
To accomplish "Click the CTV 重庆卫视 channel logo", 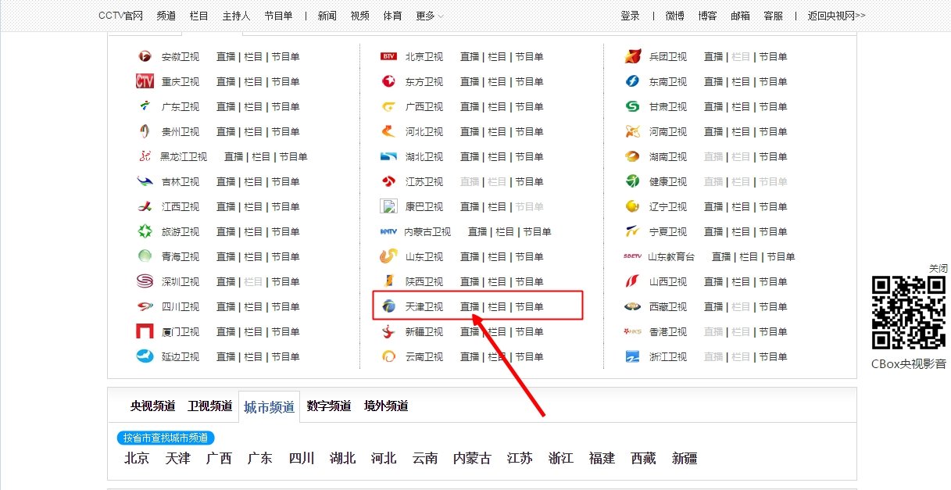I will (145, 81).
